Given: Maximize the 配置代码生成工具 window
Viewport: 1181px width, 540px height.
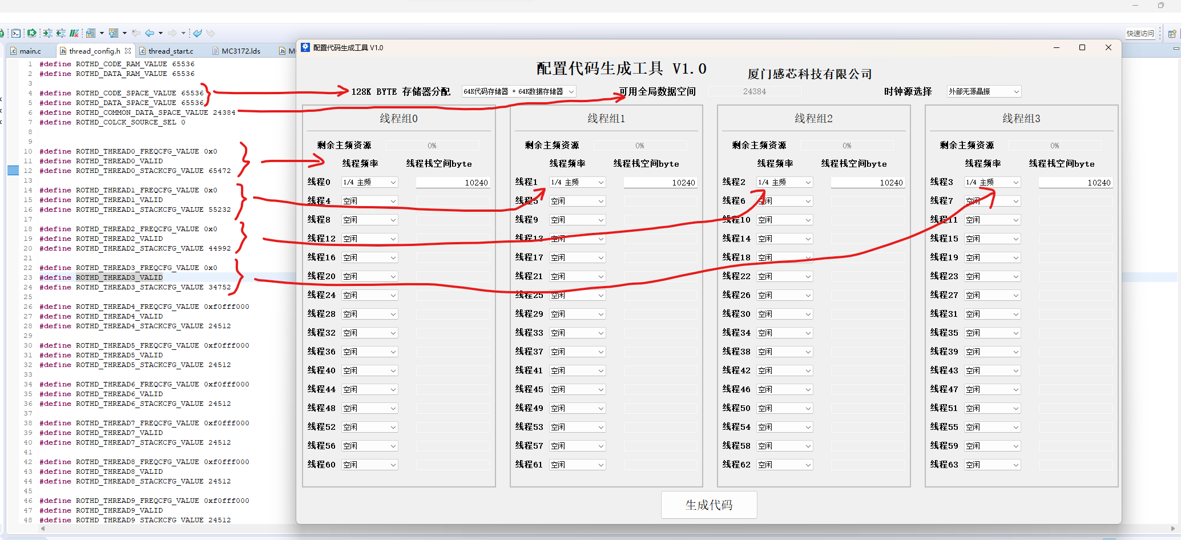Looking at the screenshot, I should [x=1082, y=47].
